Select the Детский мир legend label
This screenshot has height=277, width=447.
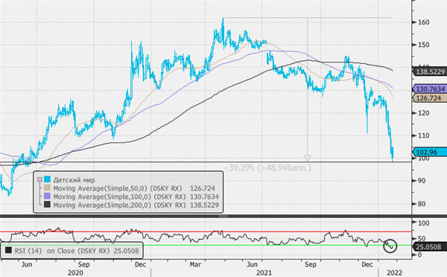pos(74,179)
